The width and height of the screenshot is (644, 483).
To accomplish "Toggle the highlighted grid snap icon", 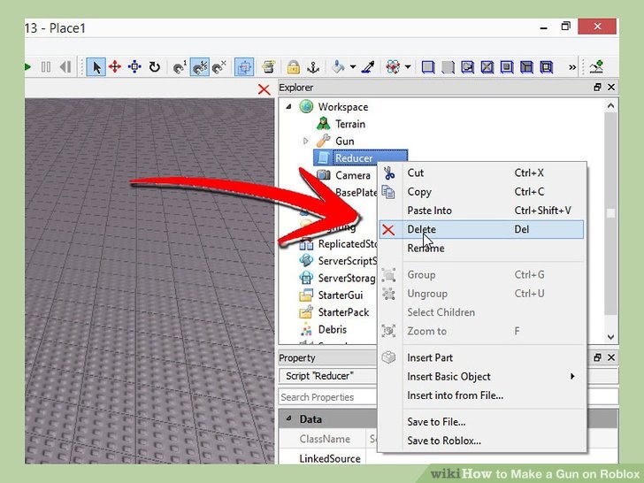I will point(244,67).
